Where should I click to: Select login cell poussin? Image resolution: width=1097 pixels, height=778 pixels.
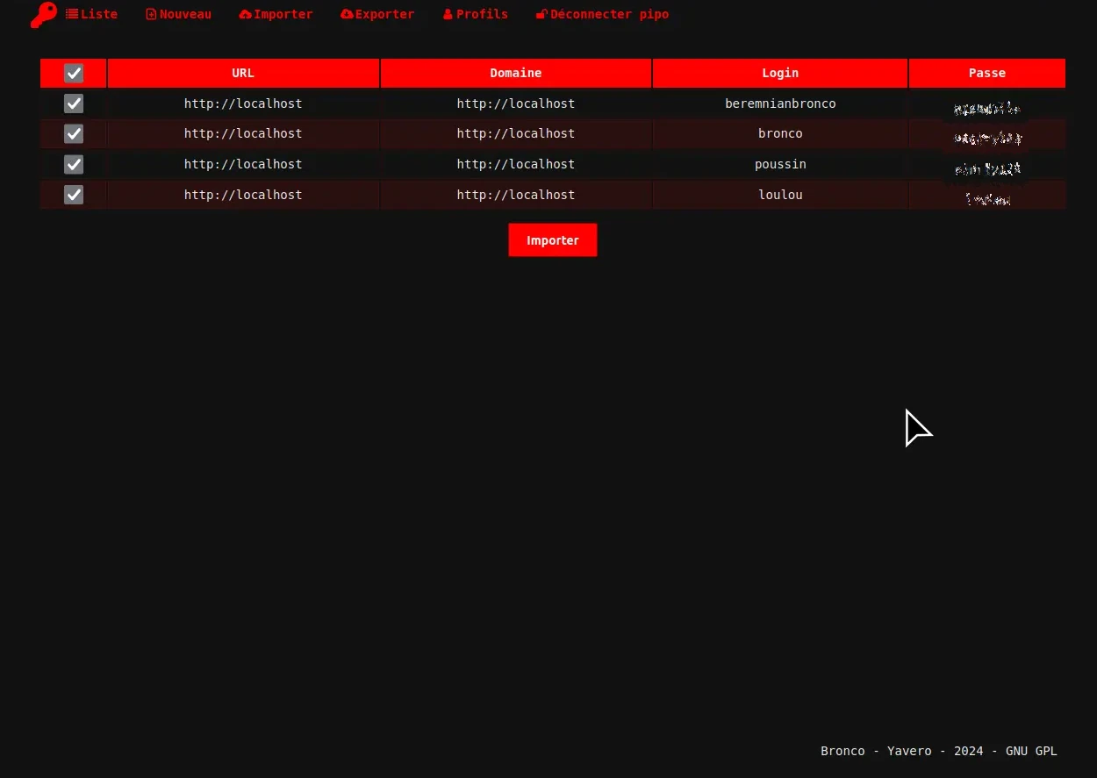pos(780,164)
